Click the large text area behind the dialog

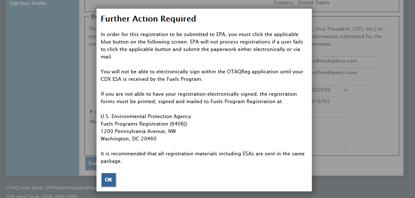coord(329,133)
